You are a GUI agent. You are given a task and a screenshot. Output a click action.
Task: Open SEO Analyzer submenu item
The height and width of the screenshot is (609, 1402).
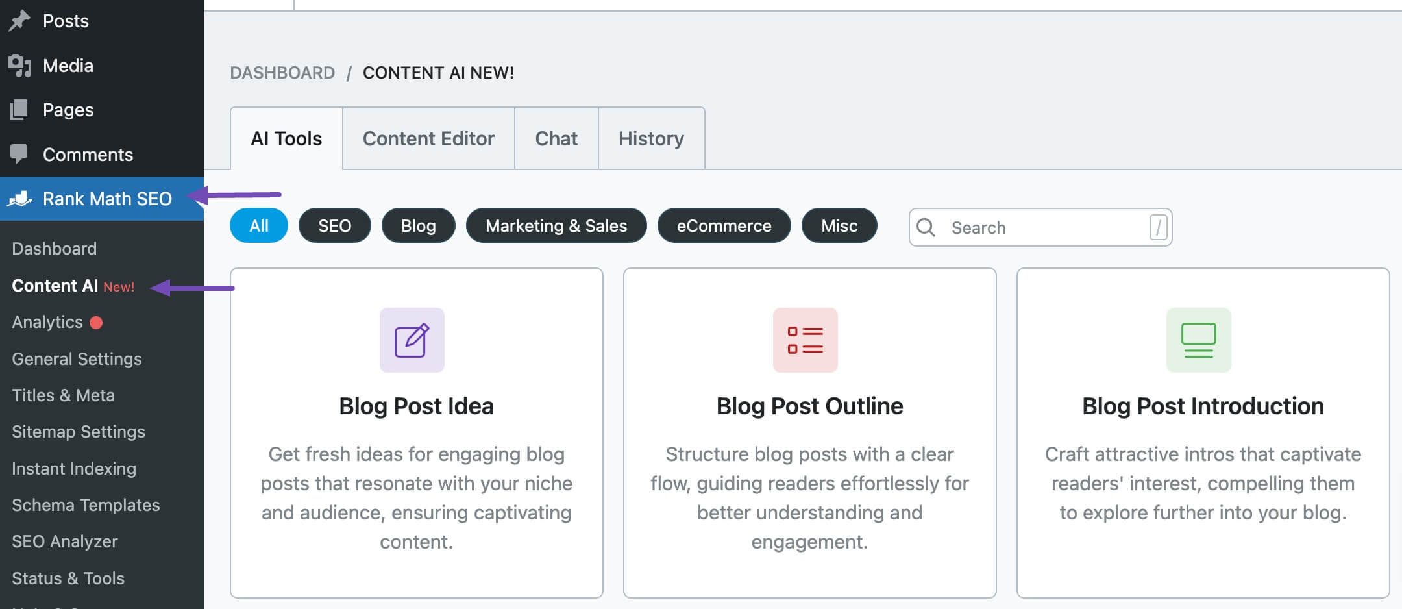click(65, 541)
